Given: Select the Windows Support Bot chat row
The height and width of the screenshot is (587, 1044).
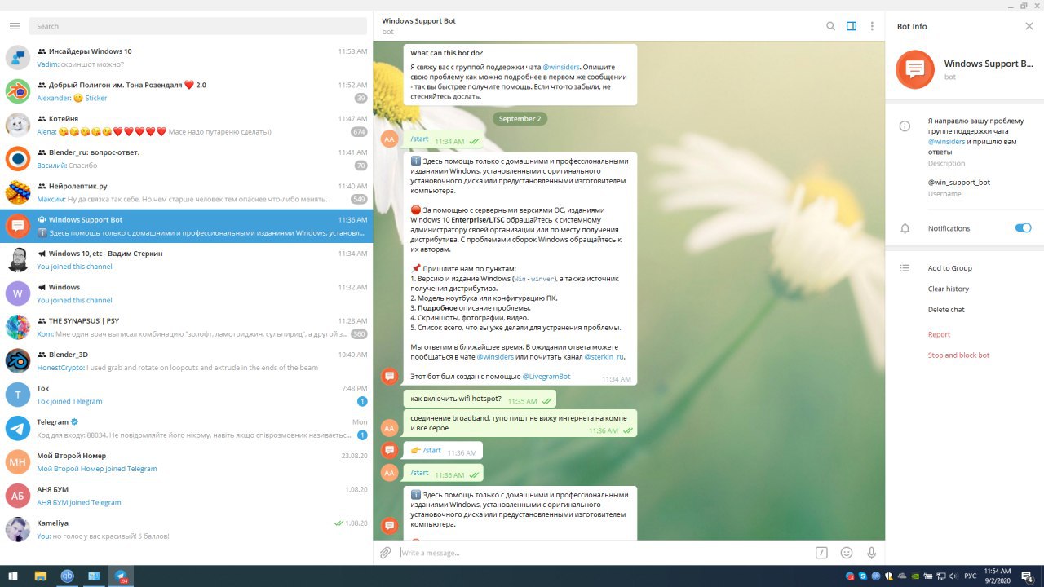Looking at the screenshot, I should click(186, 226).
